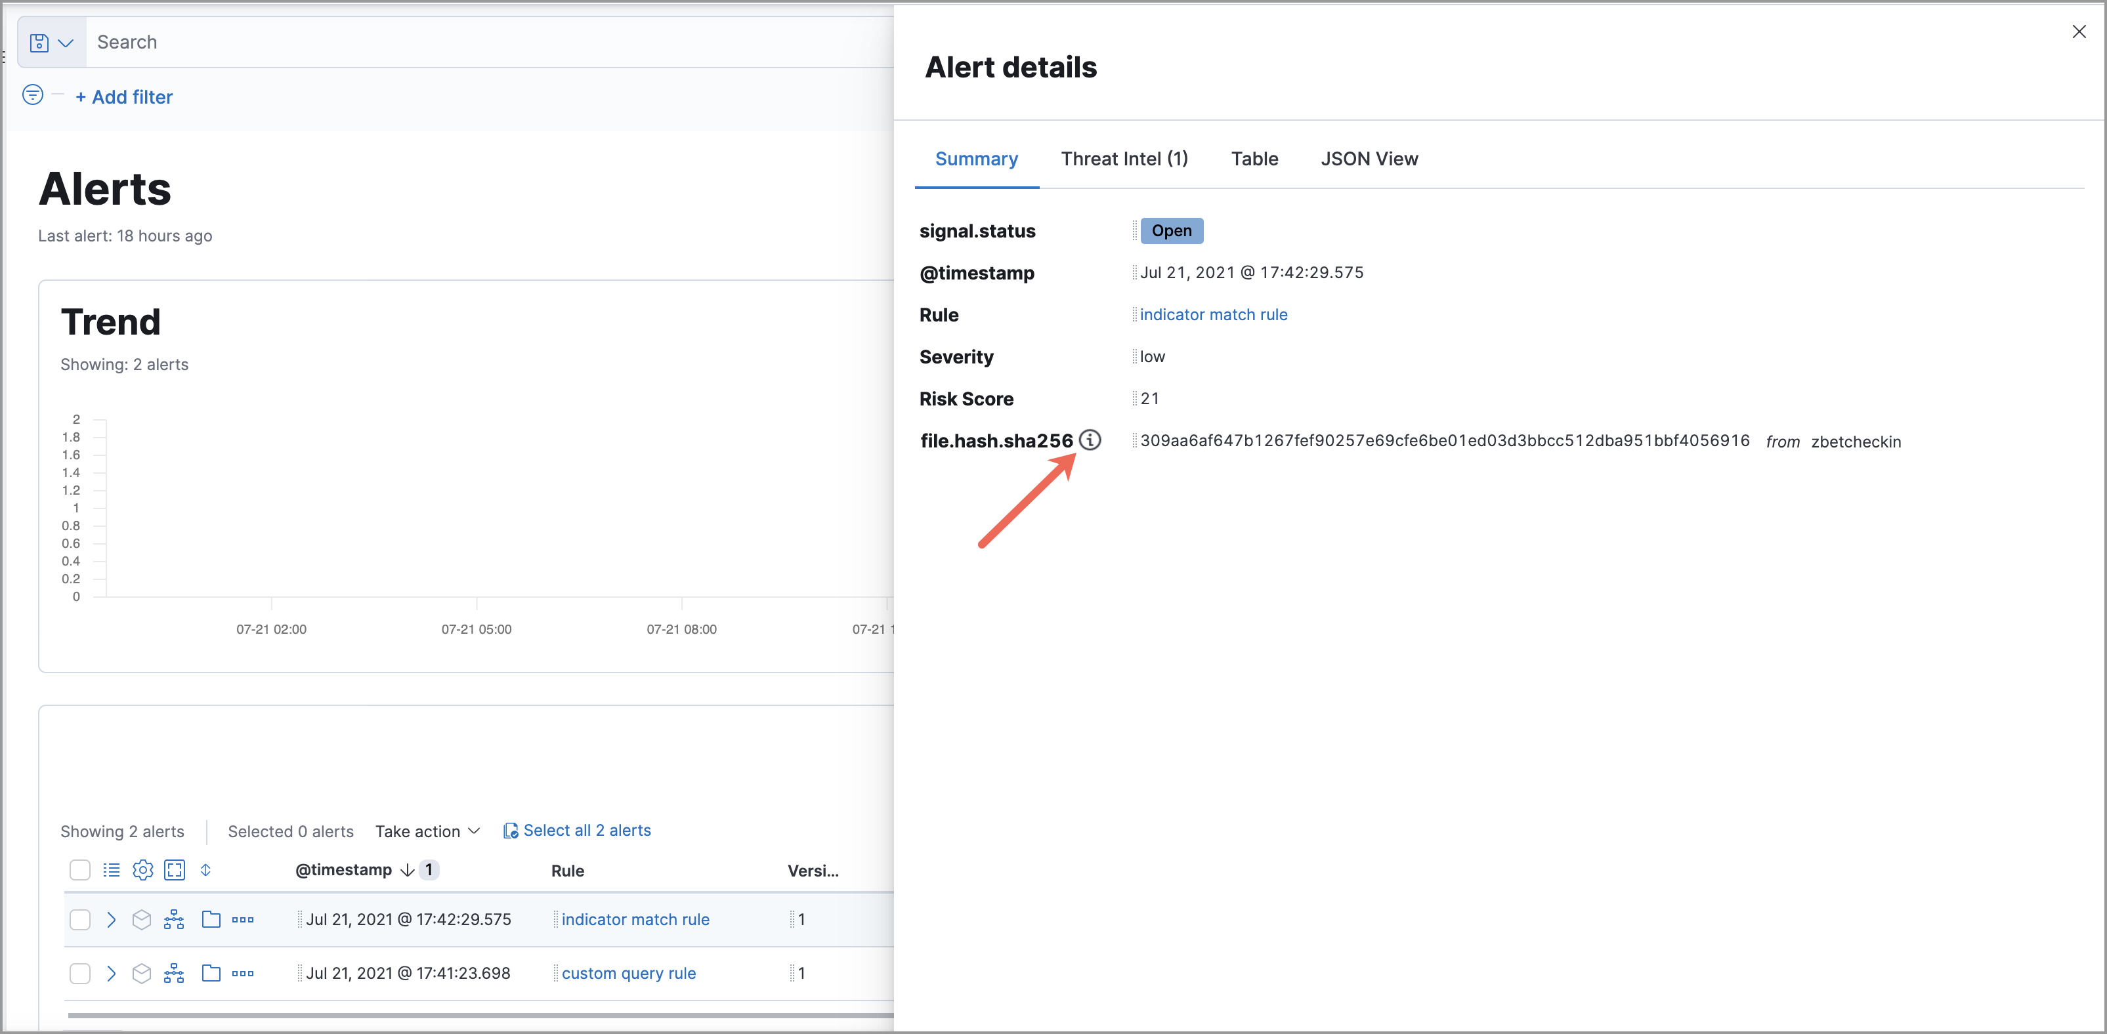Select the checkbox on the first alert row
This screenshot has width=2107, height=1034.
click(x=79, y=920)
